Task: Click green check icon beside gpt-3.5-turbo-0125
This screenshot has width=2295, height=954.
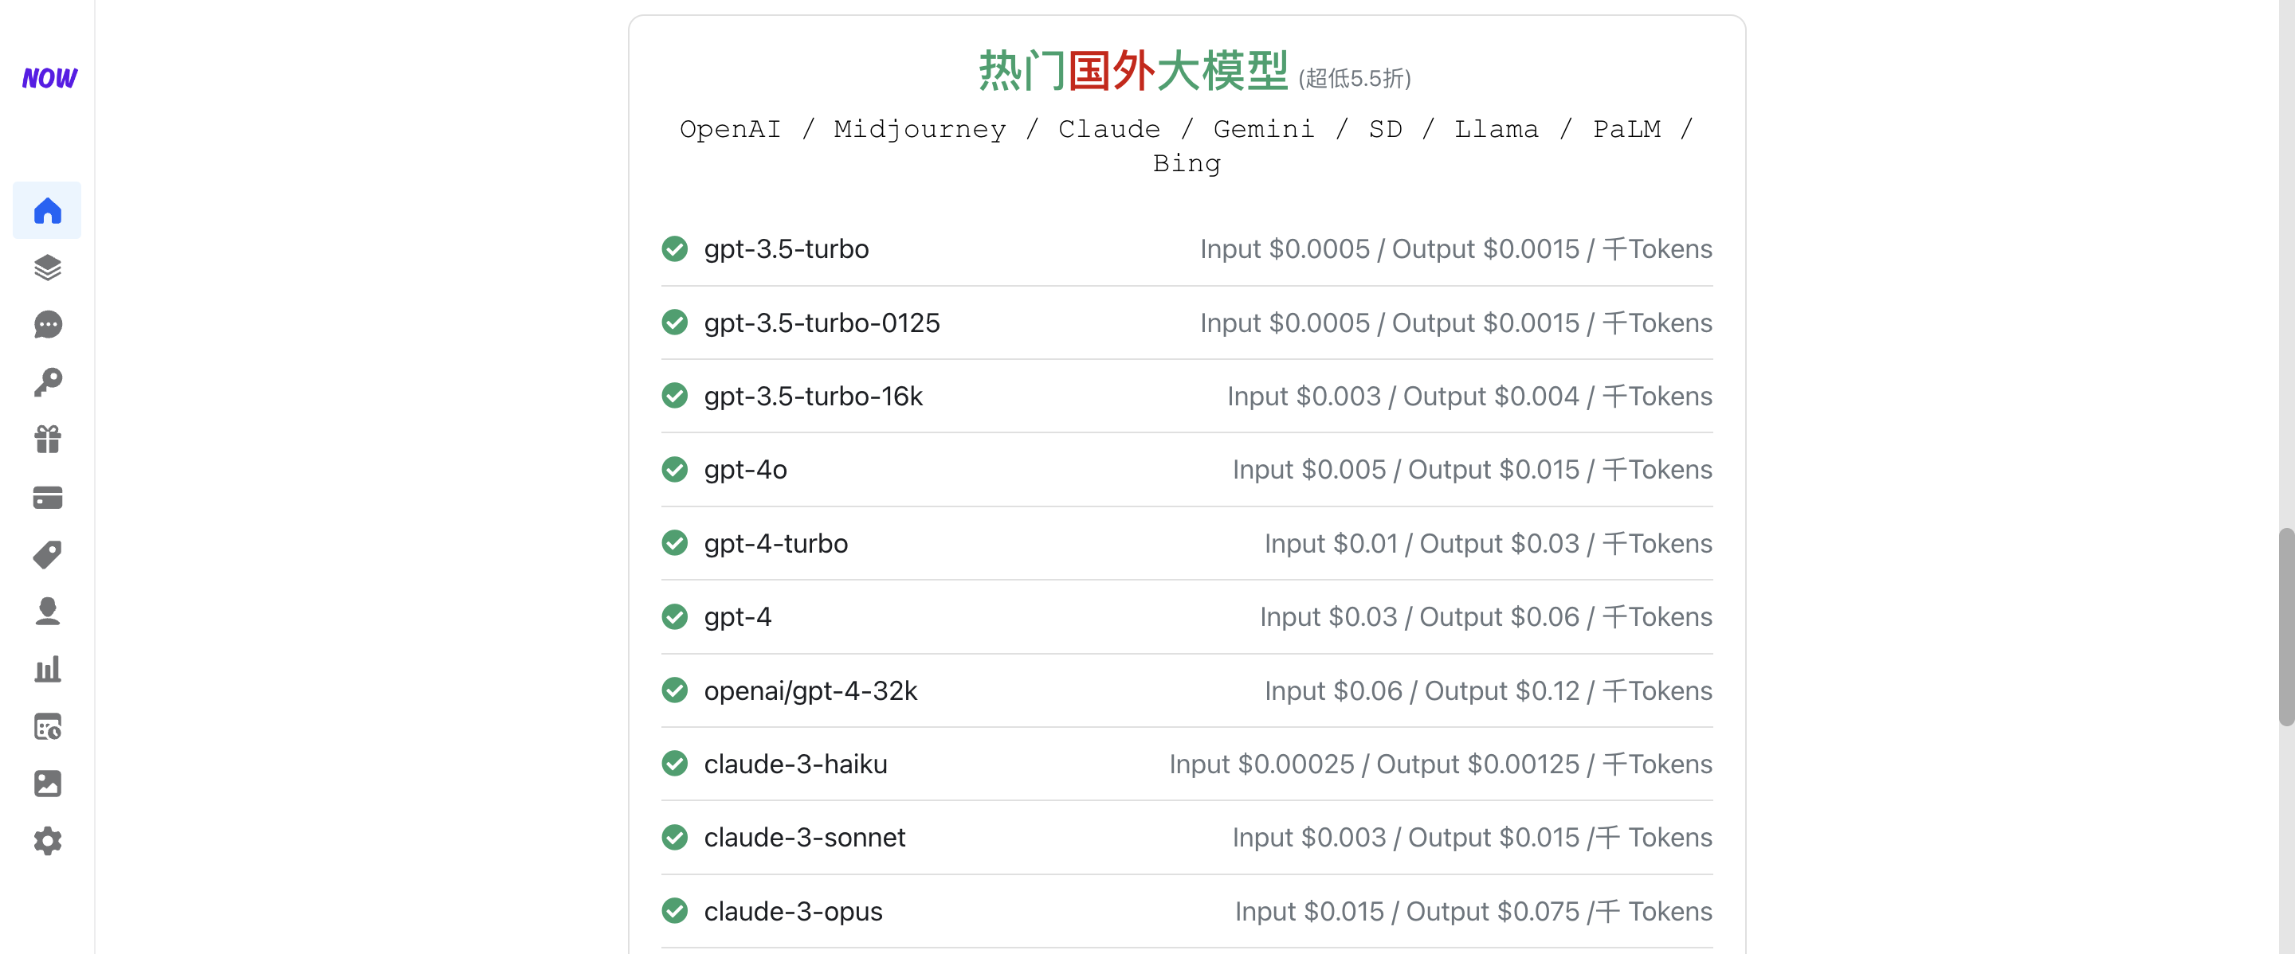Action: click(x=674, y=323)
